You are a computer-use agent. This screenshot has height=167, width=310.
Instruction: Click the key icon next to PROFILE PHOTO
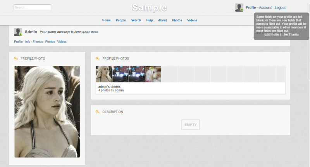(x=16, y=58)
